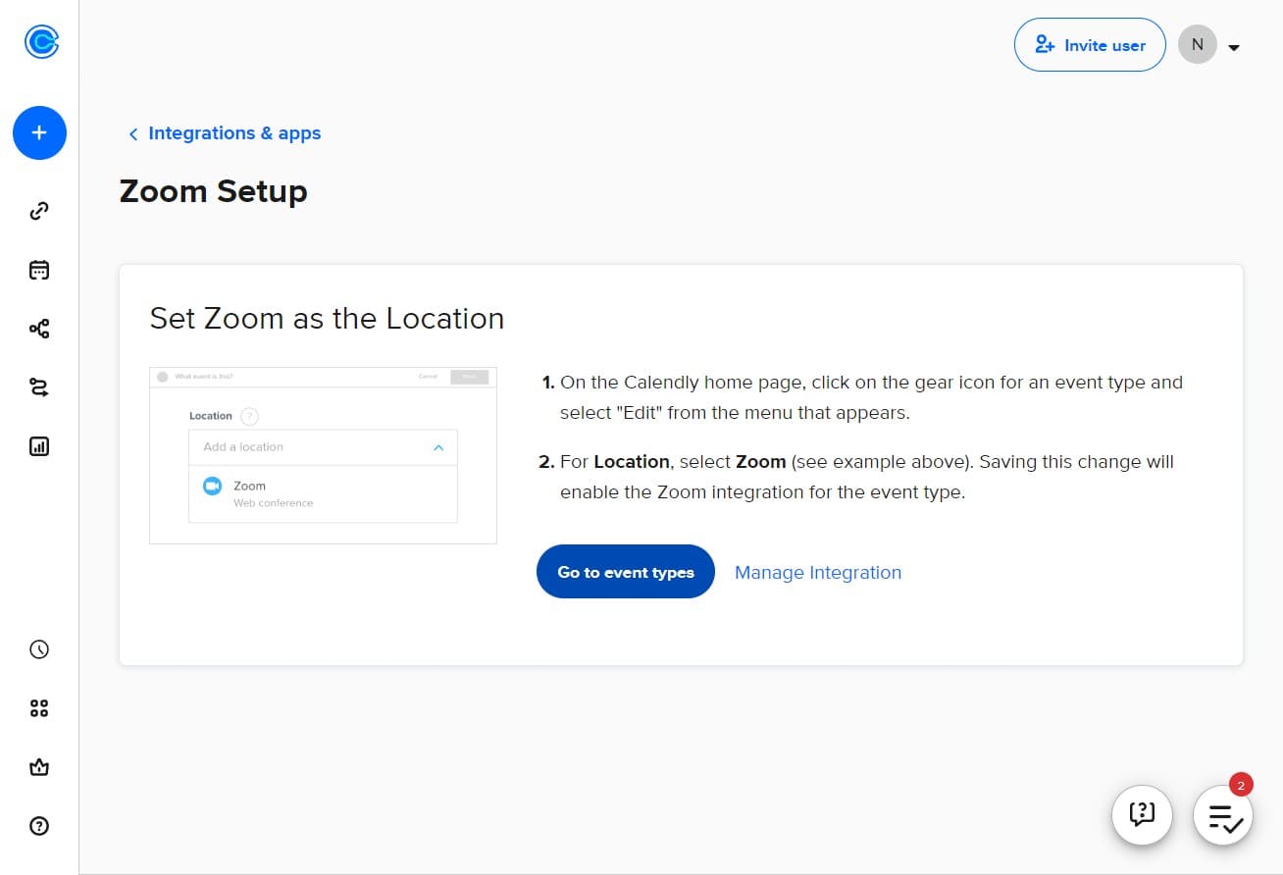This screenshot has width=1283, height=875.
Task: Open Scheduled events calendar icon
Action: (39, 270)
